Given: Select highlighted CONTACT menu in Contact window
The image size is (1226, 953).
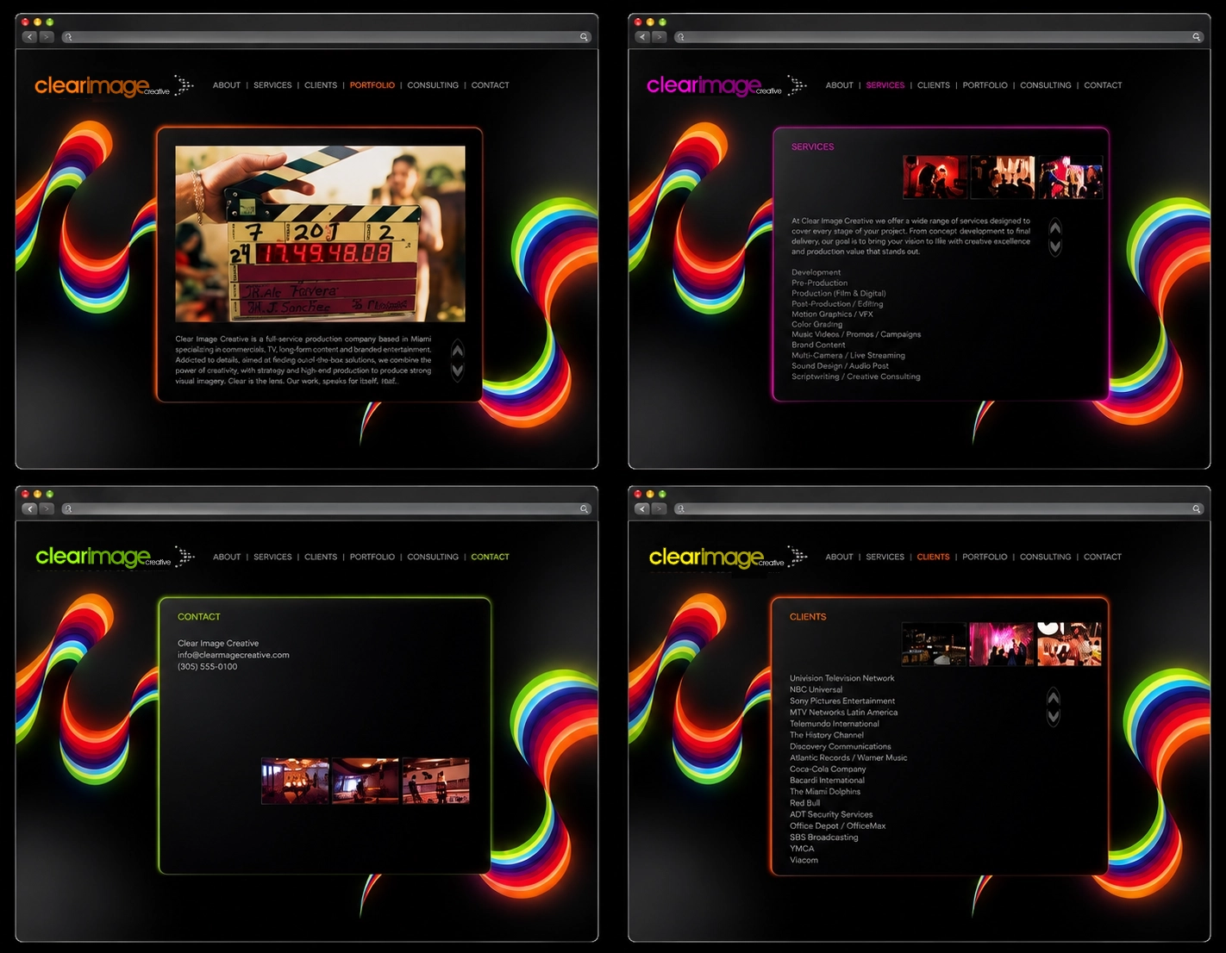Looking at the screenshot, I should pyautogui.click(x=490, y=557).
